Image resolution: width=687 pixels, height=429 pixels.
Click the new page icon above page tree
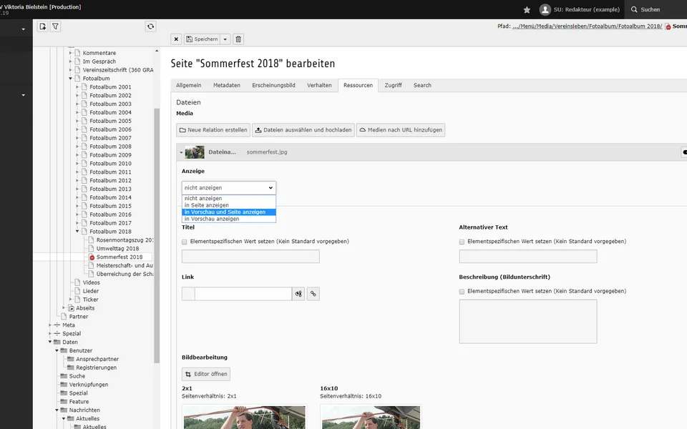[x=43, y=26]
